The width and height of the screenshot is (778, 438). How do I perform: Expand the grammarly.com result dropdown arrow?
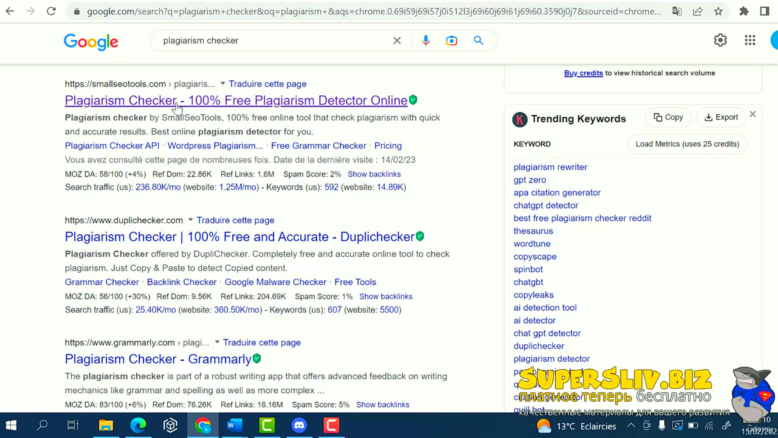coord(217,342)
